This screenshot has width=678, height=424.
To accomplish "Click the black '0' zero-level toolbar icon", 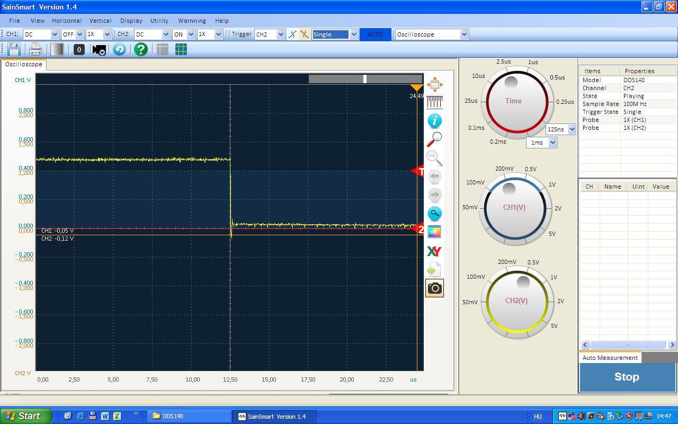I will [x=79, y=49].
